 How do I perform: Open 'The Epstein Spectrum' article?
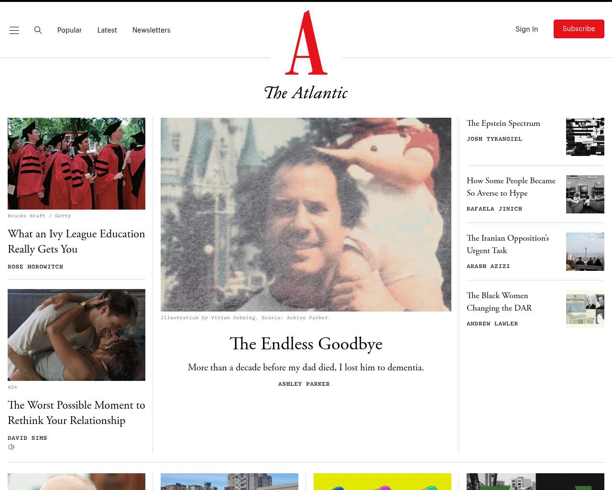(x=503, y=123)
